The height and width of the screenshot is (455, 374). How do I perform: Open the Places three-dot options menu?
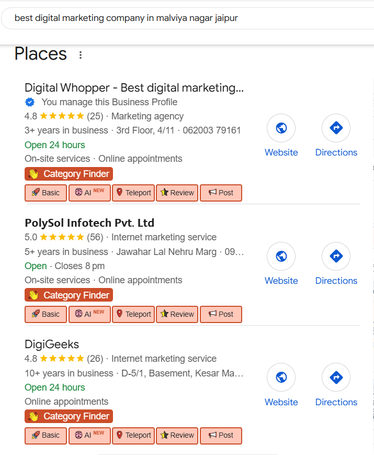tap(81, 55)
